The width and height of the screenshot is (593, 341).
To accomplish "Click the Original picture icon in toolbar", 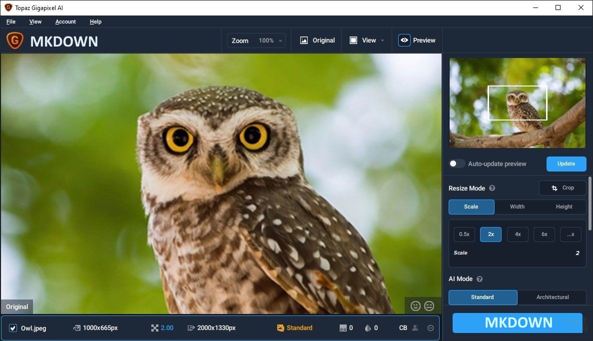I will (x=304, y=40).
